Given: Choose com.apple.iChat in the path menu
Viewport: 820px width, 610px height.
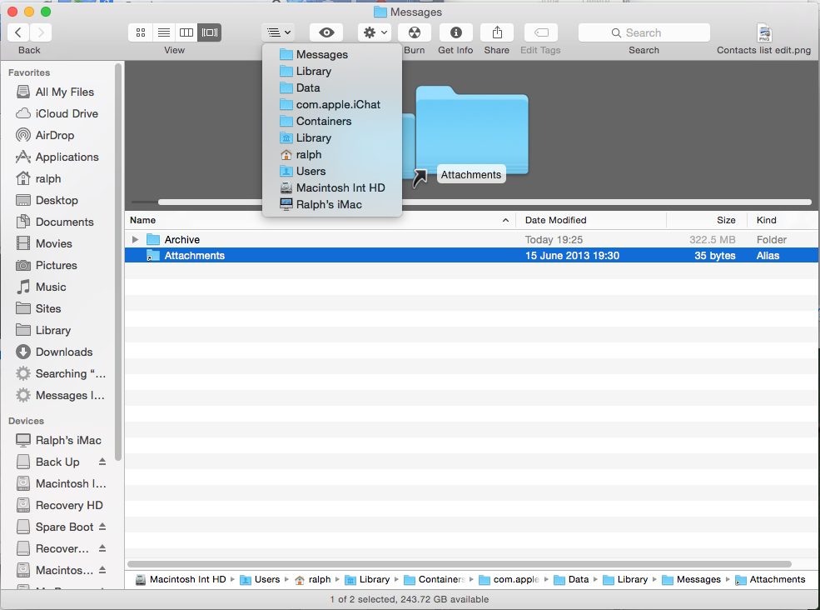Looking at the screenshot, I should pyautogui.click(x=332, y=105).
